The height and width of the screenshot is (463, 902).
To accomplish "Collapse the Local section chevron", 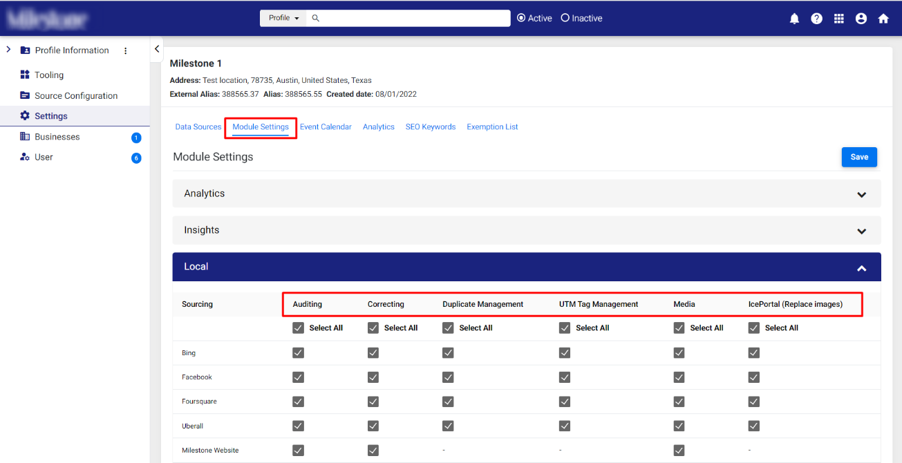I will point(862,267).
